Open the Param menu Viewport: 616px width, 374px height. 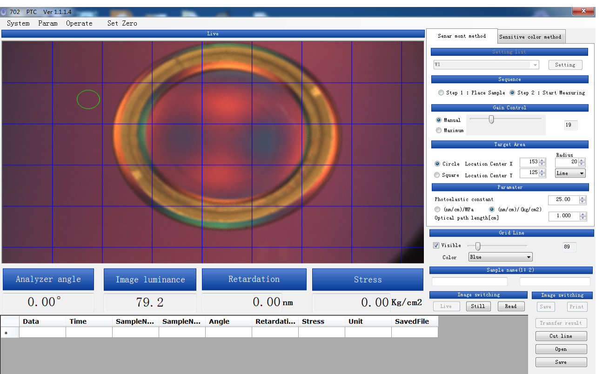(48, 23)
